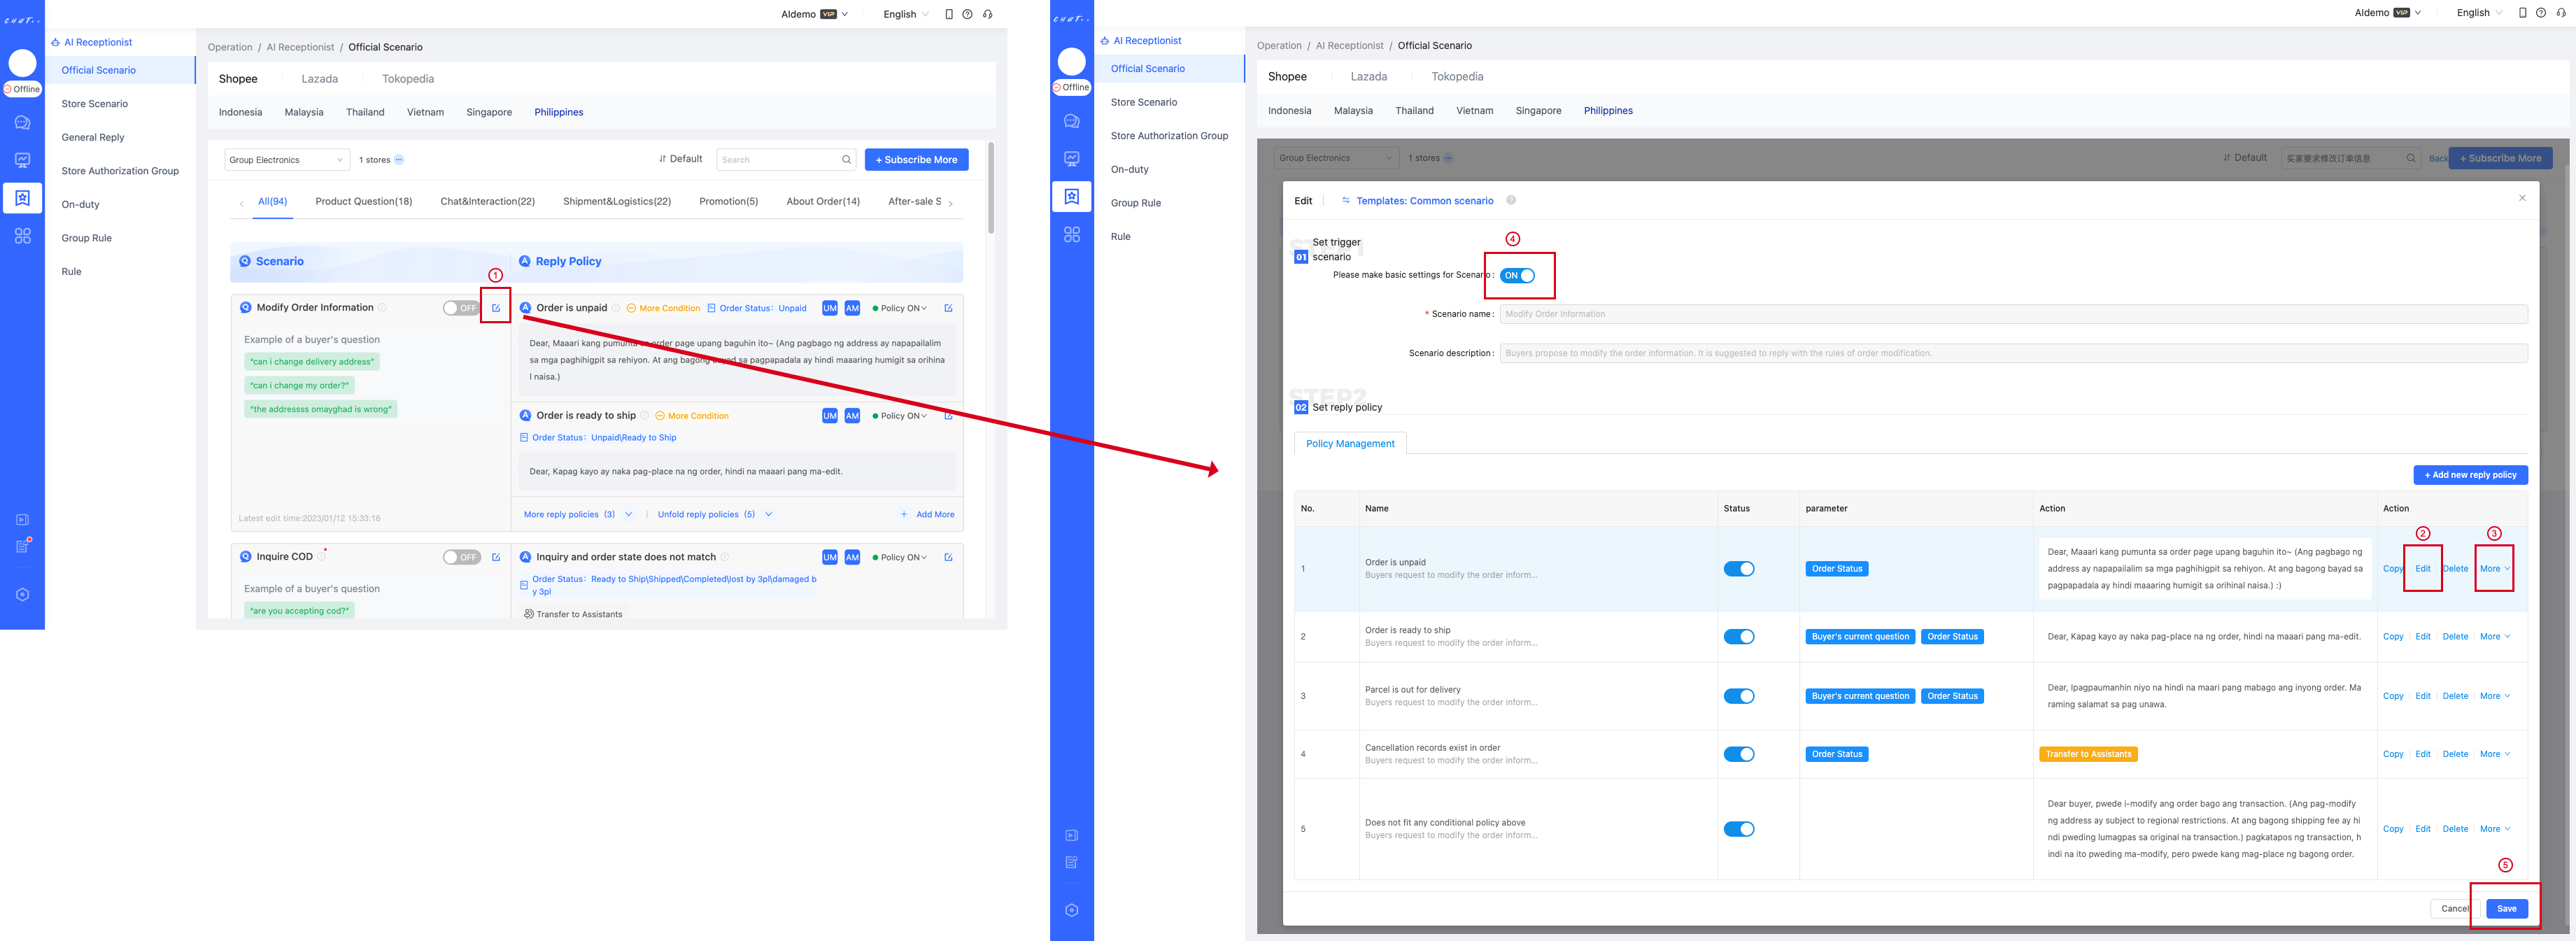2576x941 pixels.
Task: Click info icon beside Order is unpaid policy title
Action: (x=616, y=308)
